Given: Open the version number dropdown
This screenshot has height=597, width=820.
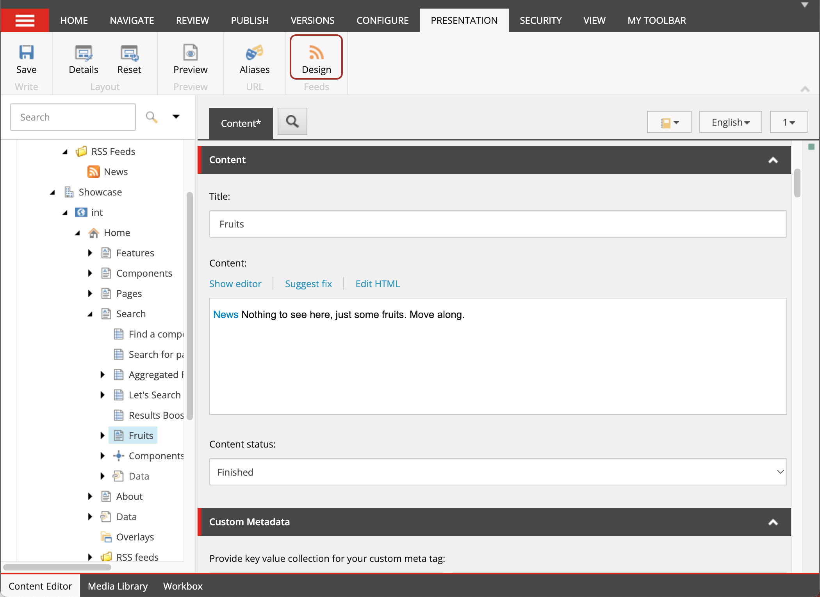Looking at the screenshot, I should (x=788, y=122).
